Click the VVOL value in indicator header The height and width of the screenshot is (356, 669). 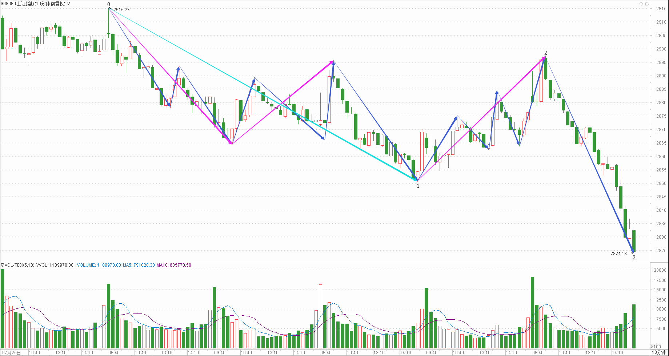(55, 265)
